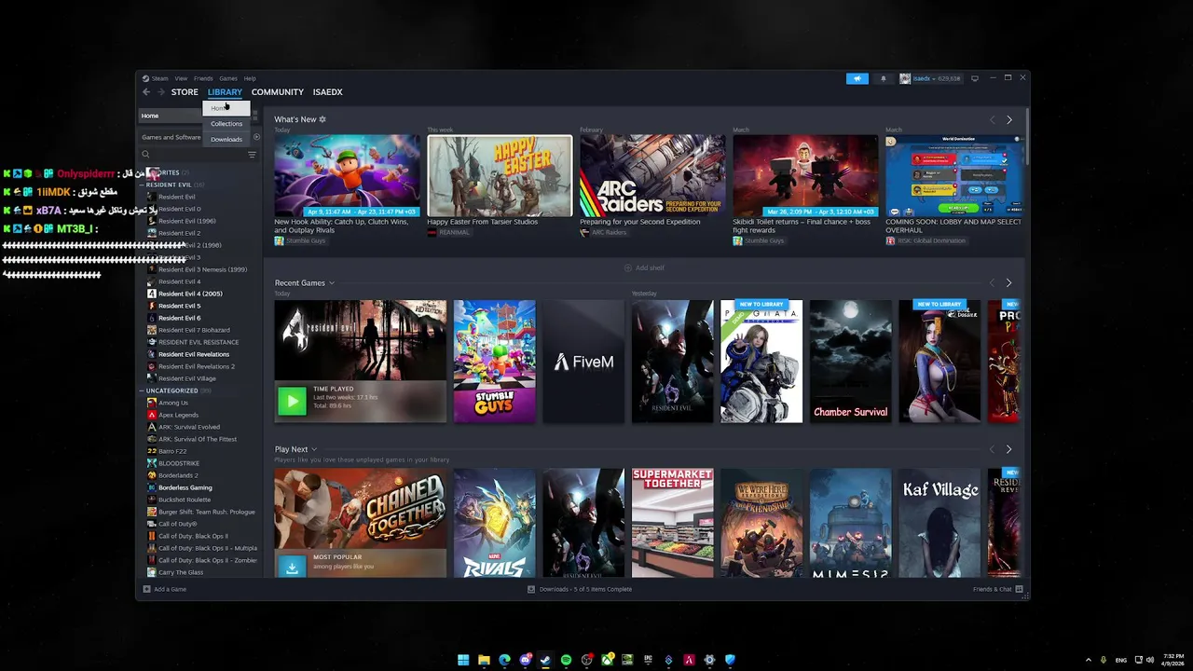Open Discord from the taskbar

(x=525, y=660)
